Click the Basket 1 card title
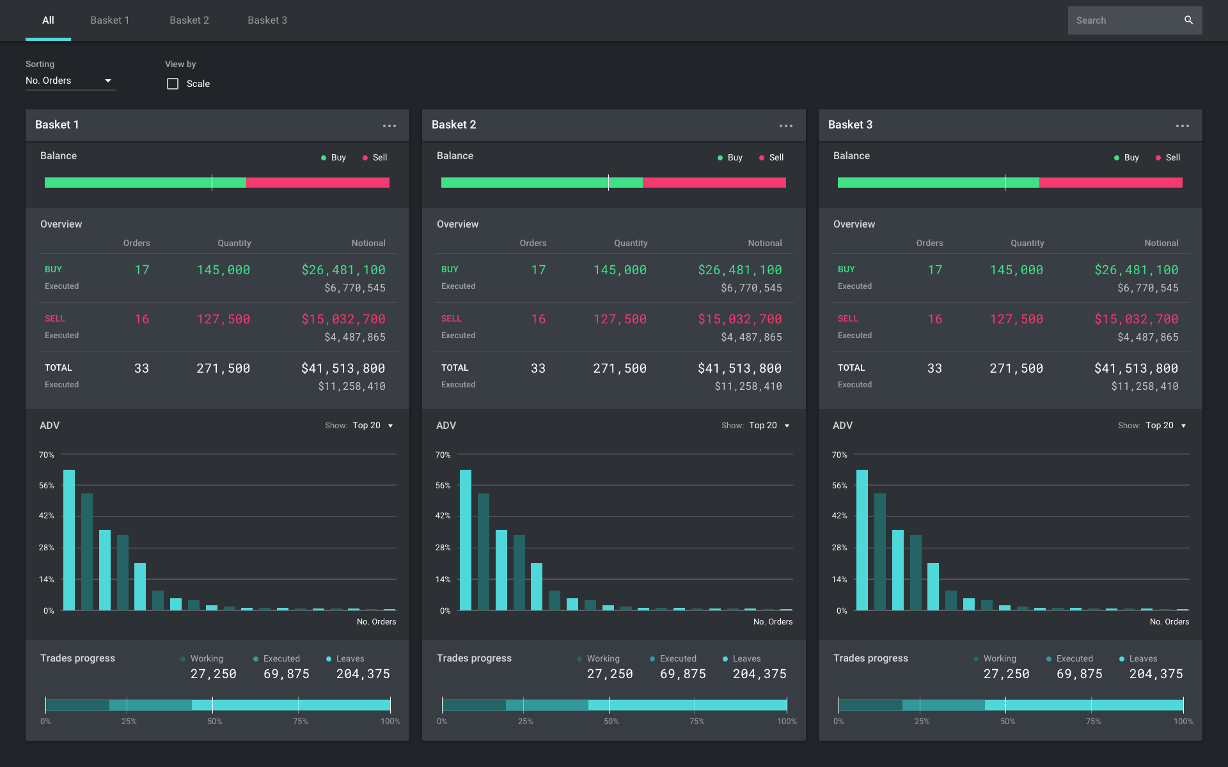 click(x=58, y=125)
